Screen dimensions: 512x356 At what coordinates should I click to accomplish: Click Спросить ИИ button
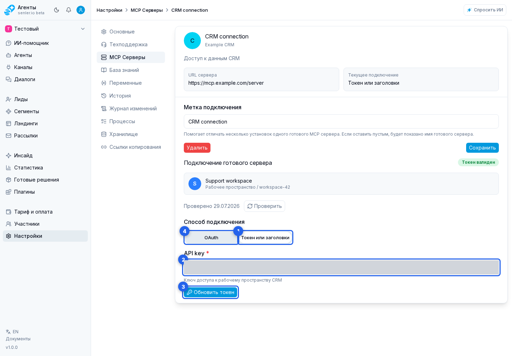tap(485, 10)
